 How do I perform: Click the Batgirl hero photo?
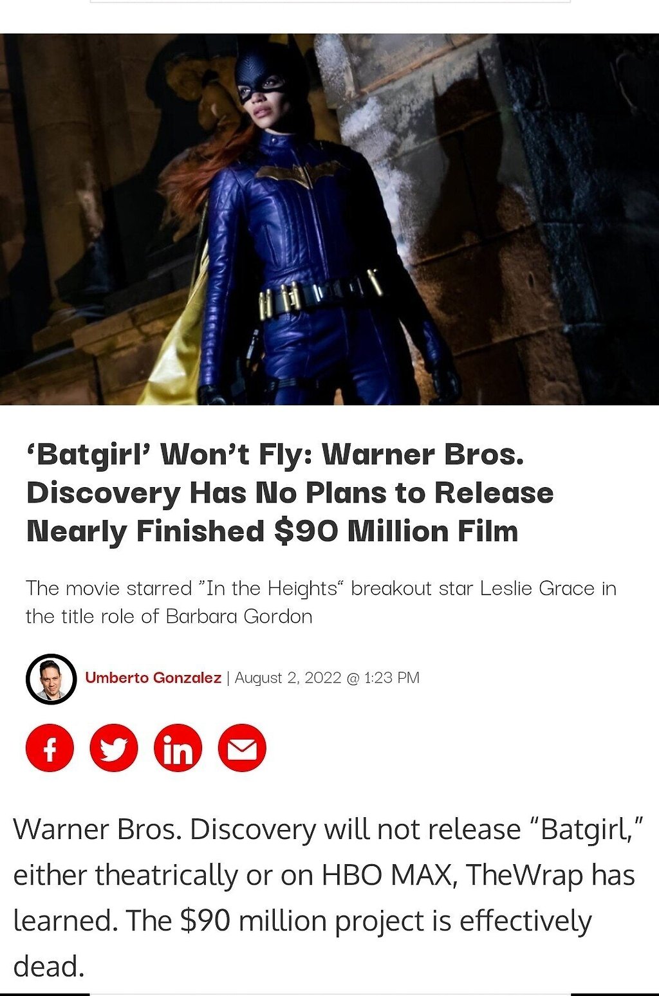329,219
